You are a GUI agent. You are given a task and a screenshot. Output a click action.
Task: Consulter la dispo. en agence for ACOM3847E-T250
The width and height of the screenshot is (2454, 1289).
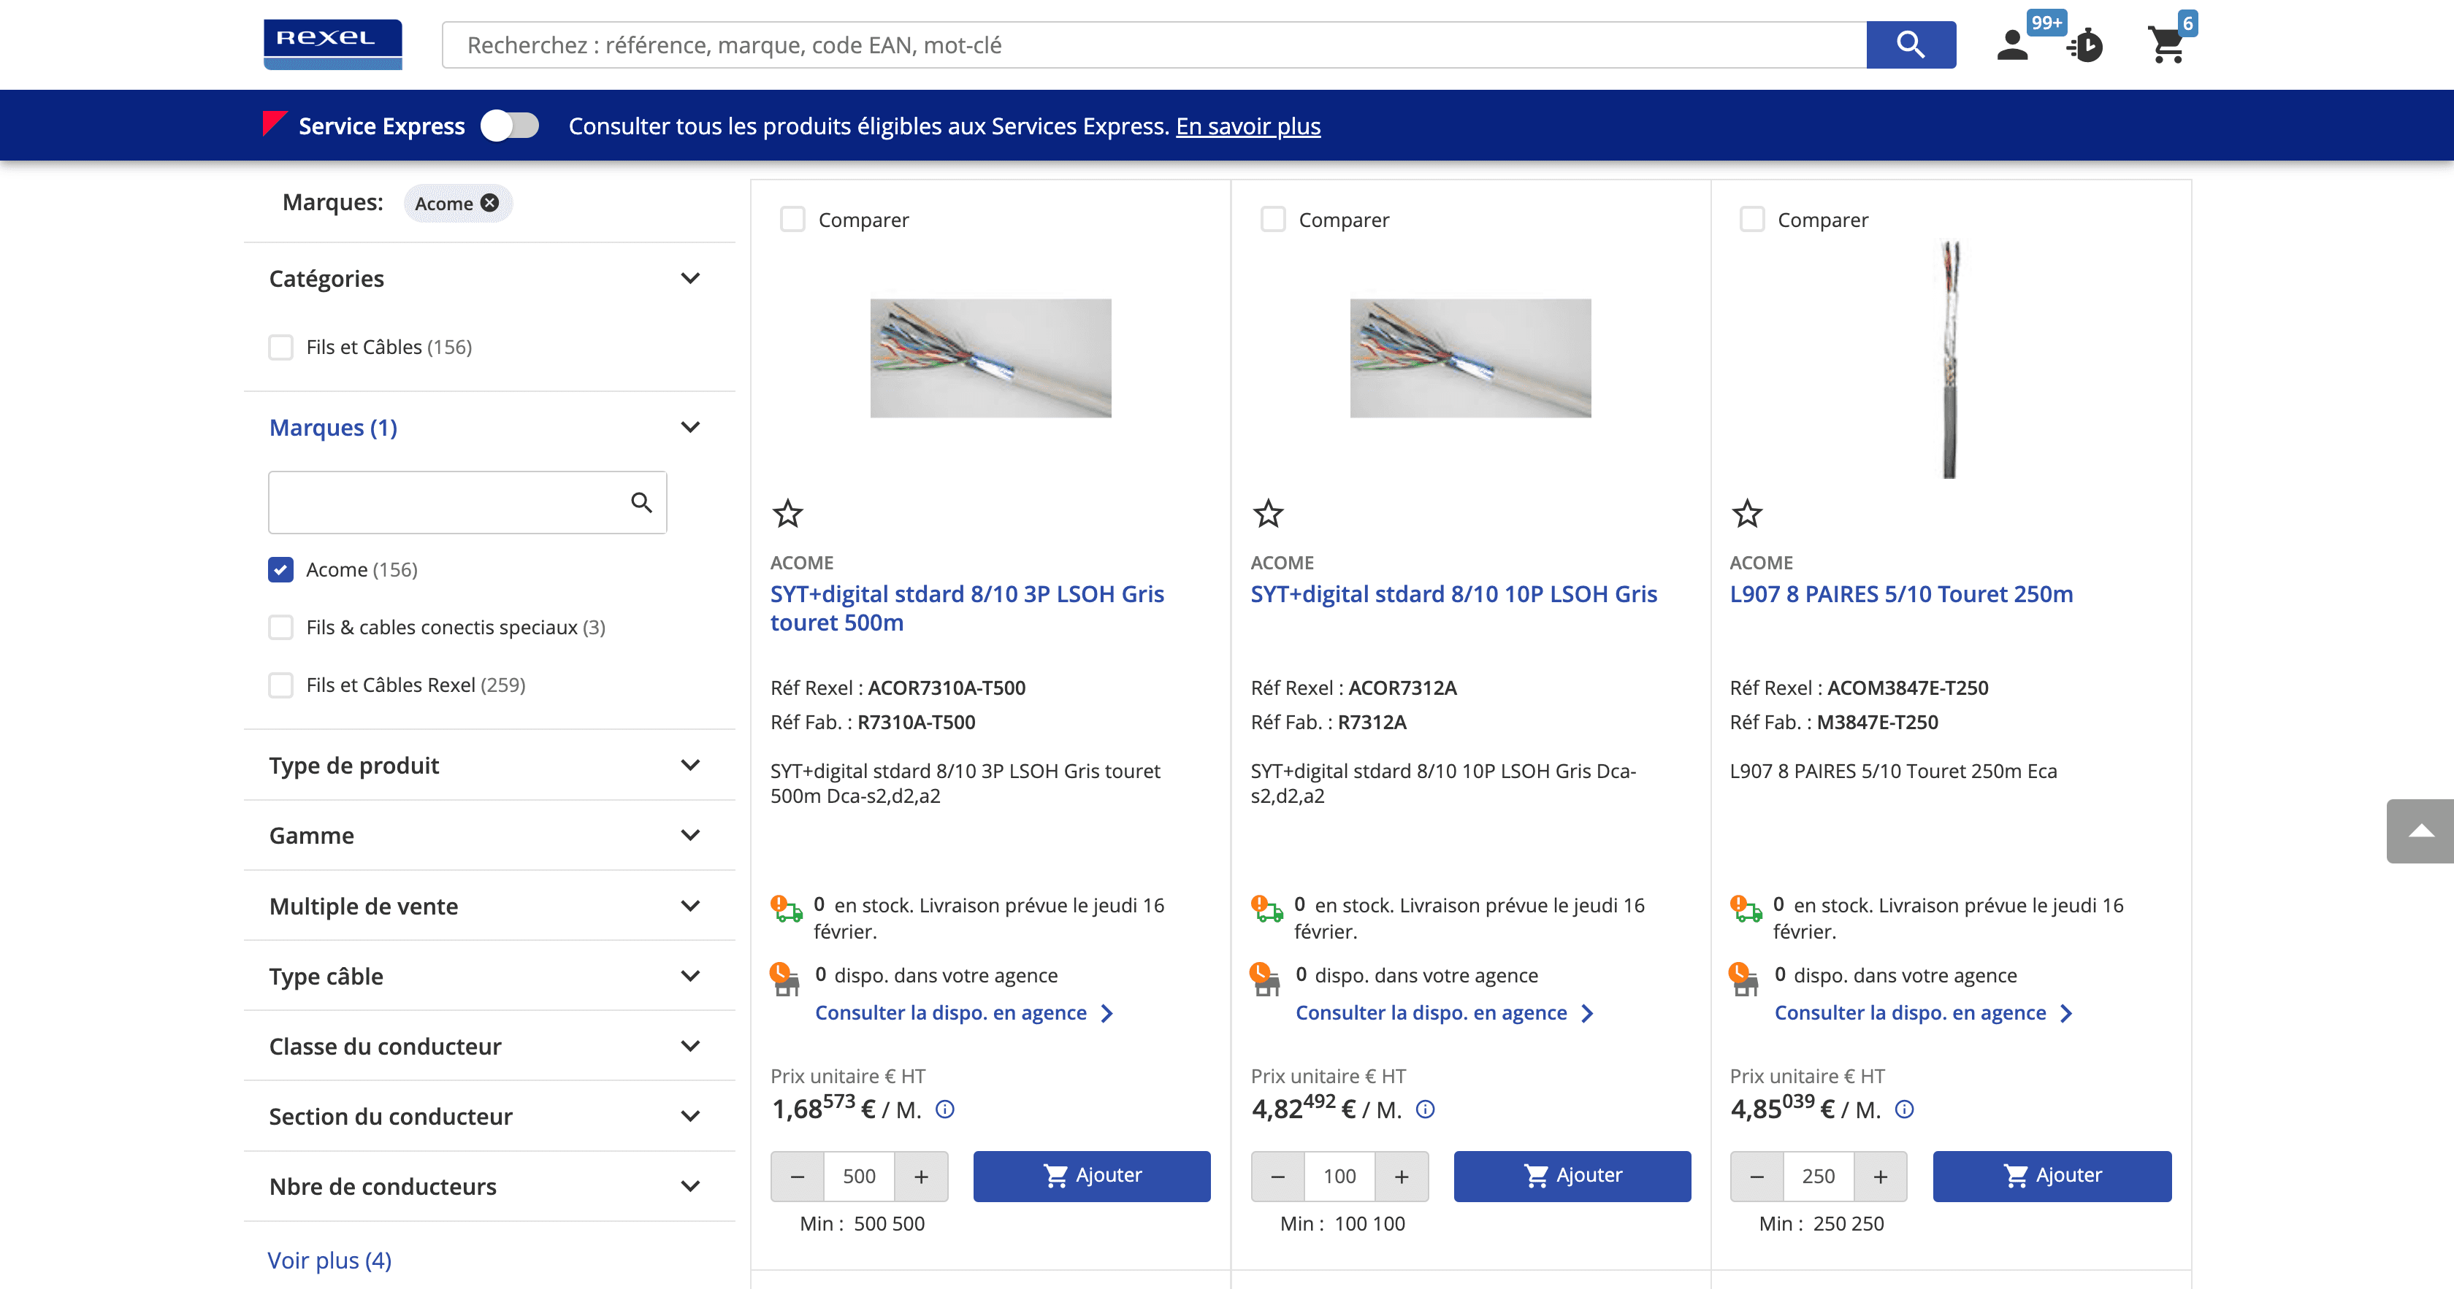click(1923, 1013)
